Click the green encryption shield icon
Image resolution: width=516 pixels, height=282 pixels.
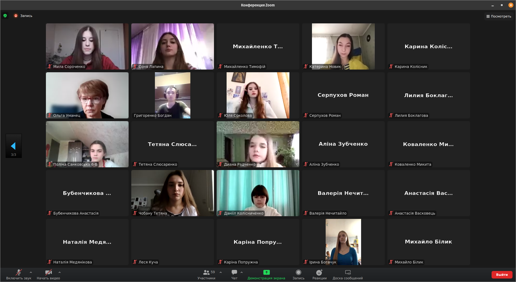click(x=5, y=16)
